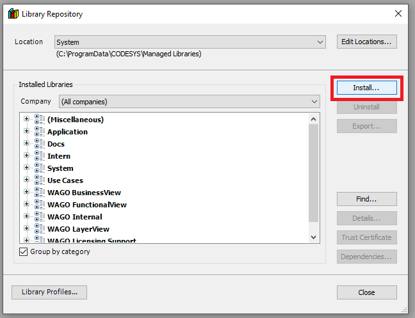Screen dimensions: 415x318
Task: Click the Library Repository title bar icon
Action: point(13,13)
